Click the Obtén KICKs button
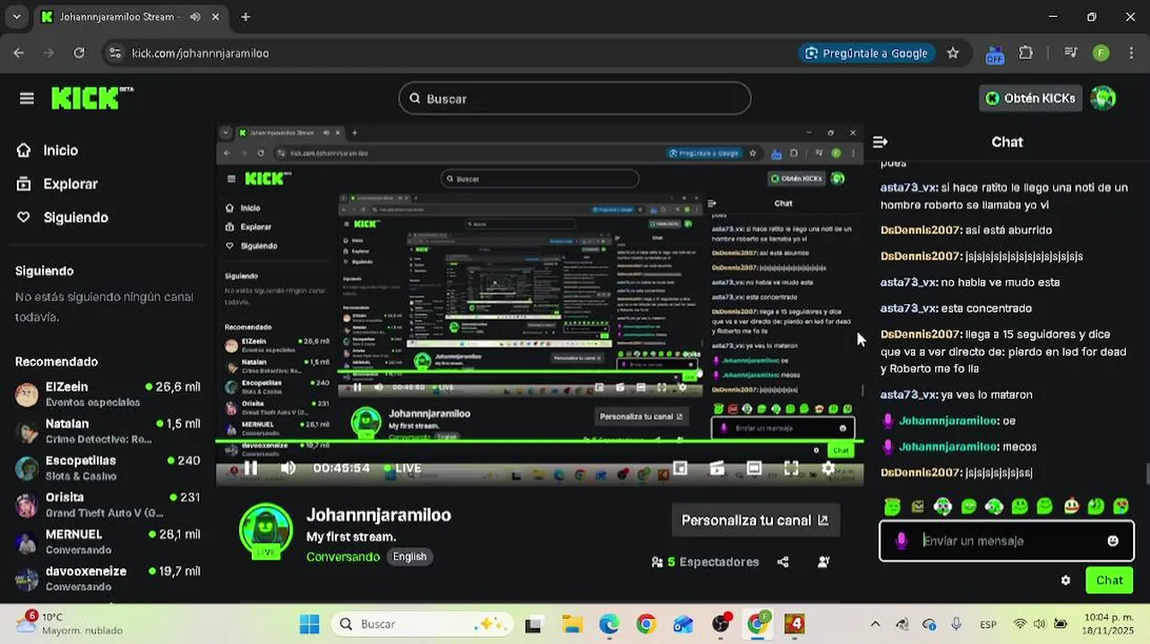 (1031, 98)
